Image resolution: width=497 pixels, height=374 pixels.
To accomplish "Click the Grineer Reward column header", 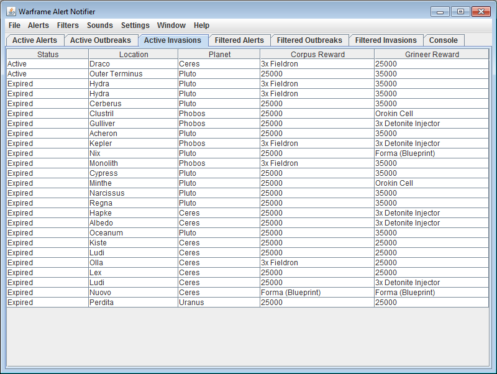I will pos(432,54).
